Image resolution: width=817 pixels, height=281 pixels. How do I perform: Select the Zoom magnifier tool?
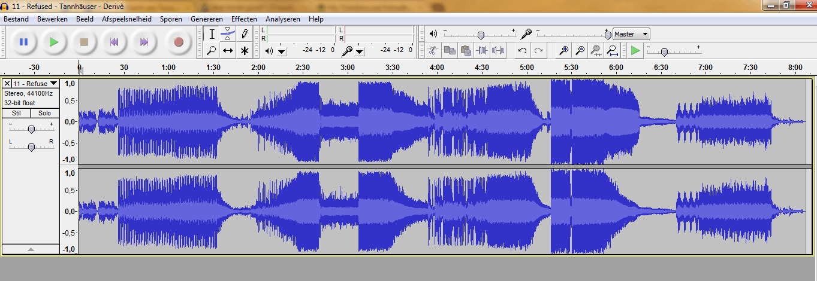coord(212,51)
